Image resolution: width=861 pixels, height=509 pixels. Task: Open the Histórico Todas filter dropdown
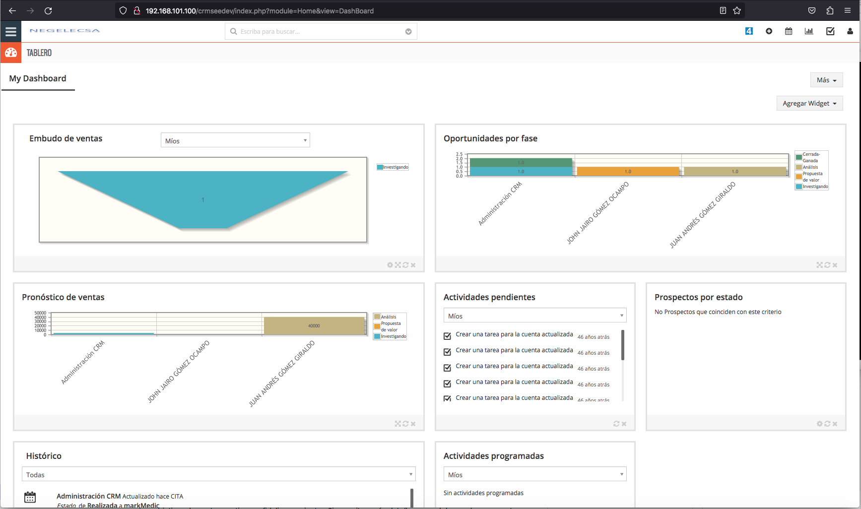tap(218, 474)
